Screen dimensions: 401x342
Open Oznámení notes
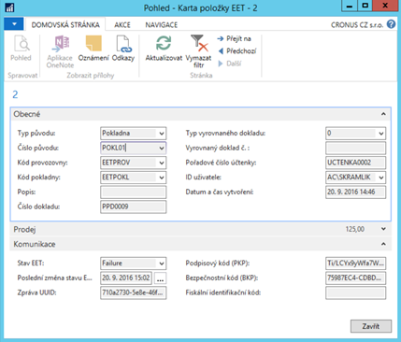point(93,49)
